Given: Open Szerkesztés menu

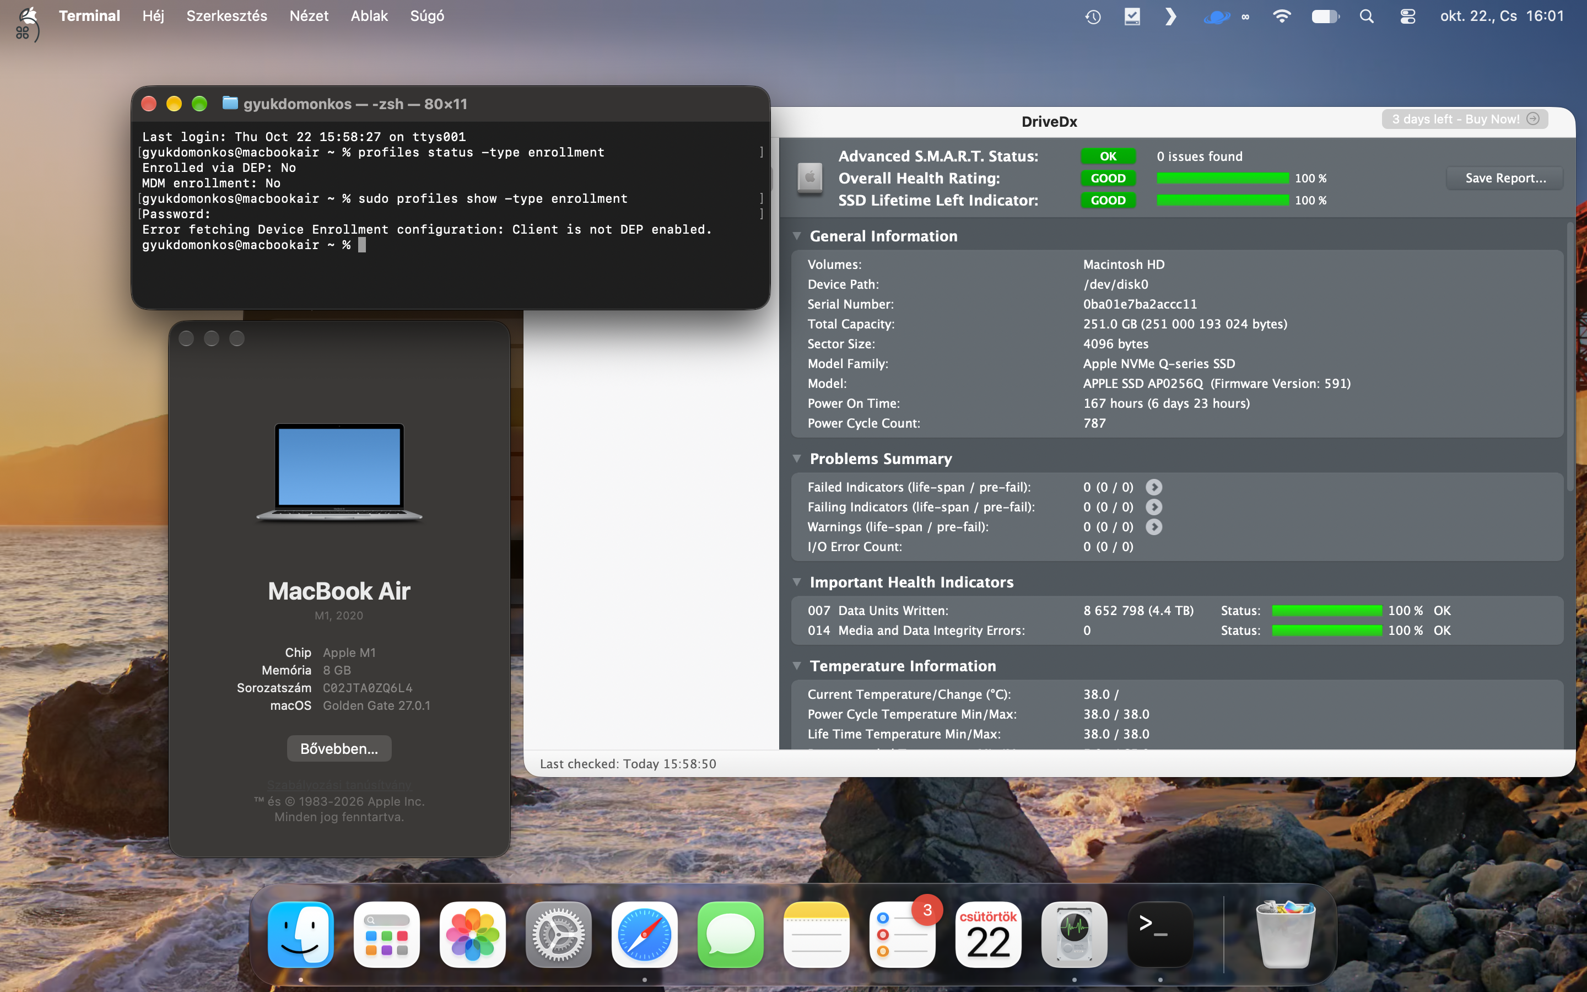Looking at the screenshot, I should (x=226, y=17).
